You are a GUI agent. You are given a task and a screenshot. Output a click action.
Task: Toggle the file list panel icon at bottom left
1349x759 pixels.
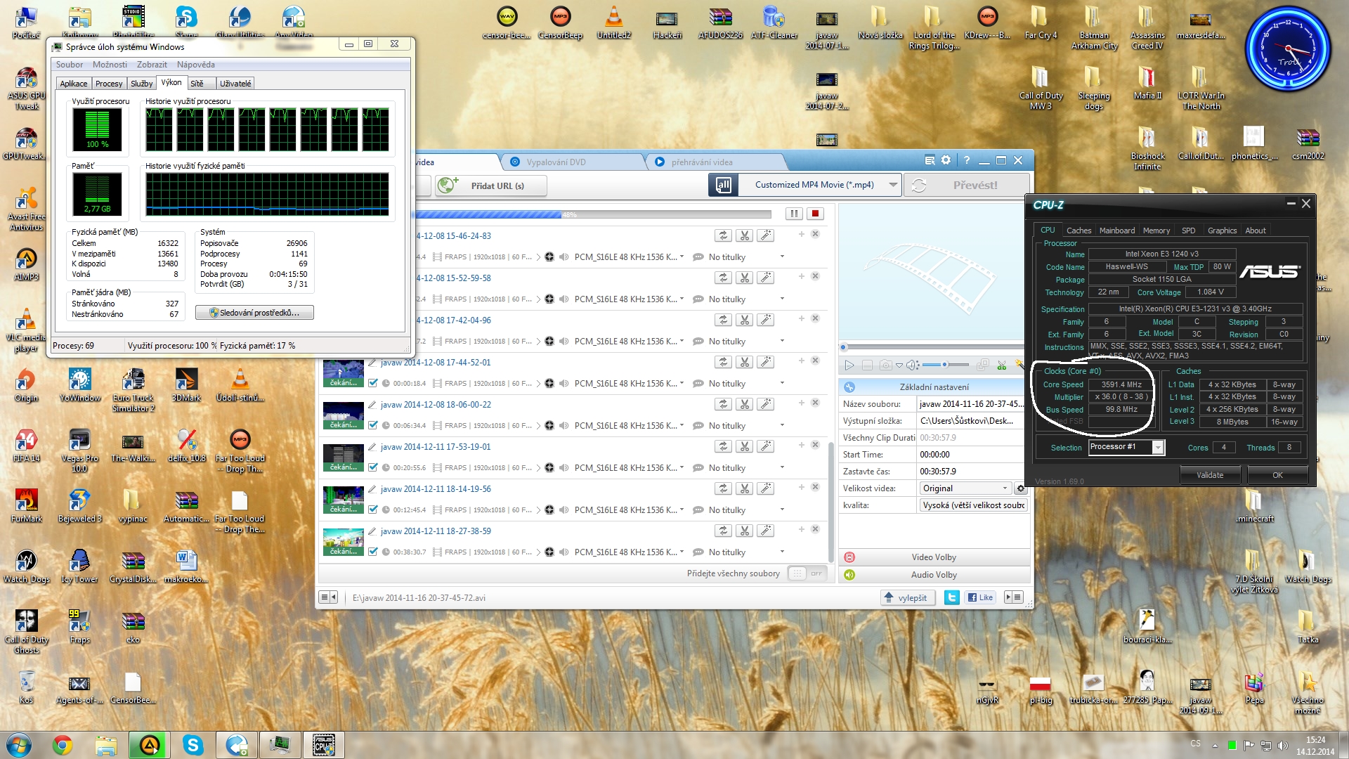pos(328,597)
